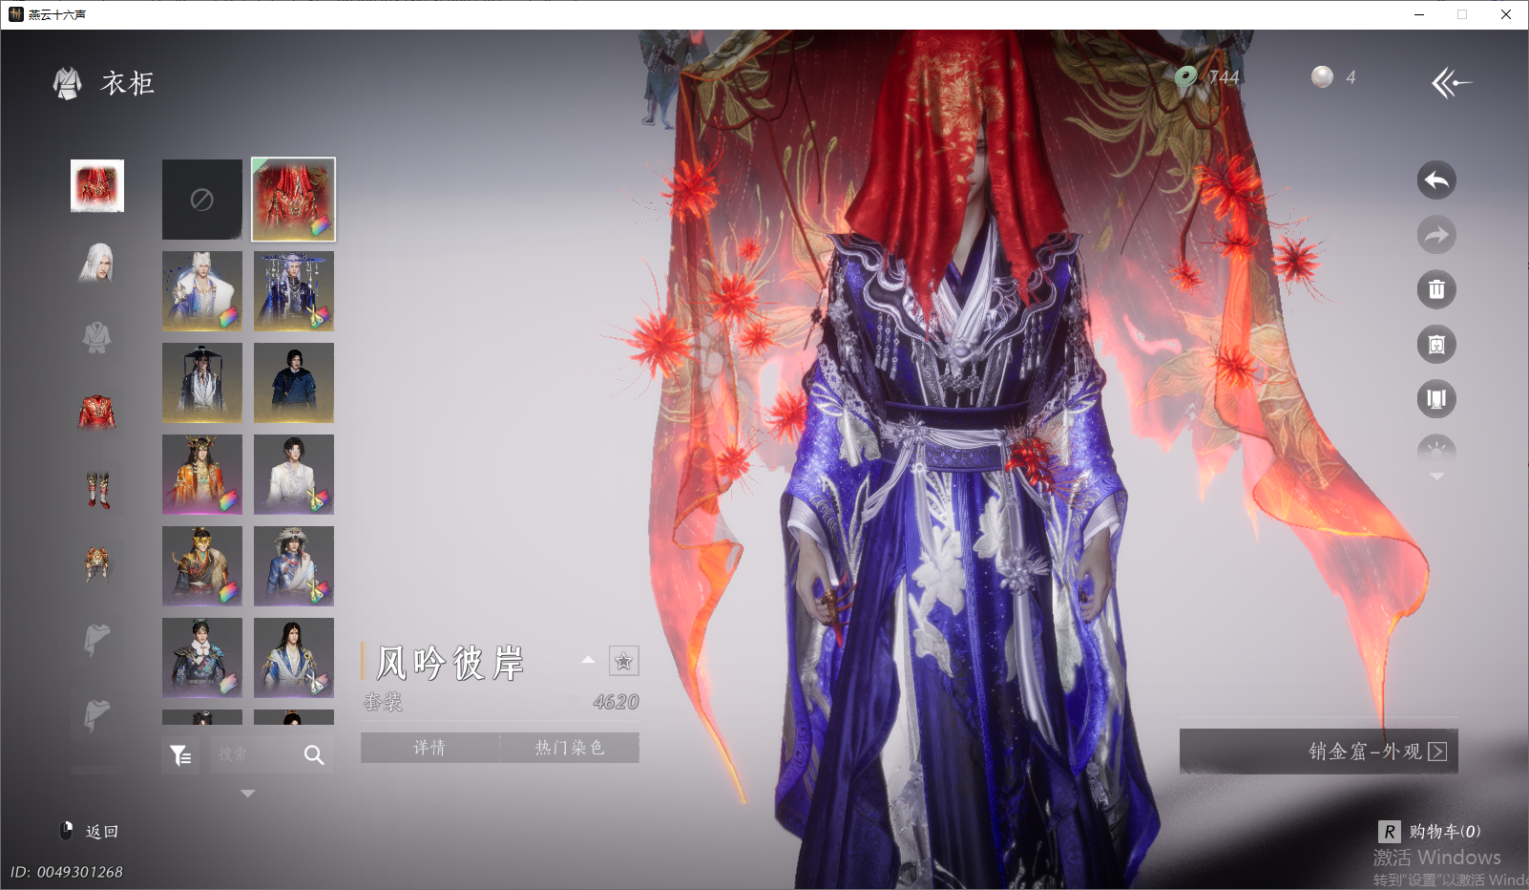Click the redo arrow icon
The width and height of the screenshot is (1529, 890).
[x=1436, y=235]
